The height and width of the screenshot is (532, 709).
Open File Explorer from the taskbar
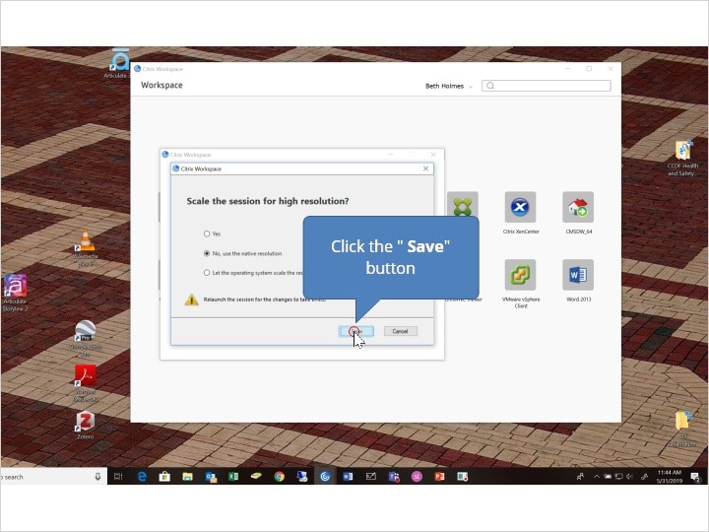pos(187,477)
